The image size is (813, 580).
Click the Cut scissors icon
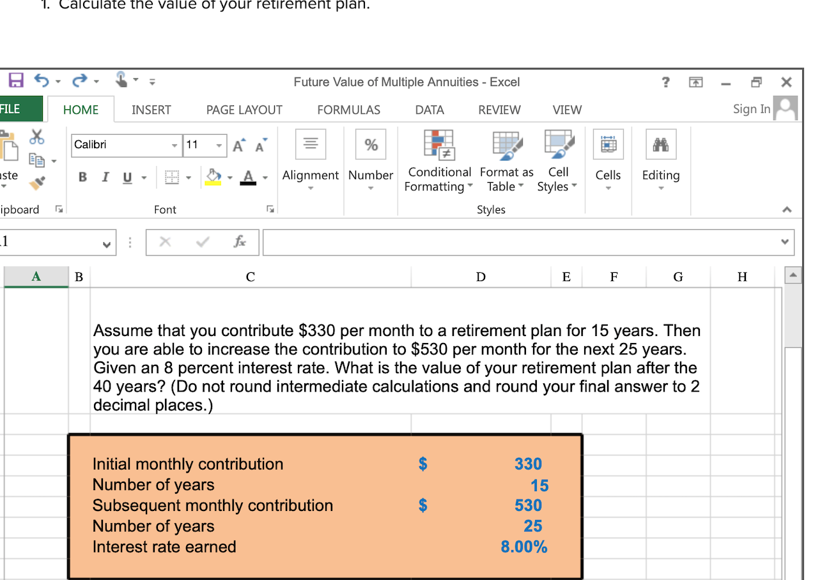[x=36, y=136]
